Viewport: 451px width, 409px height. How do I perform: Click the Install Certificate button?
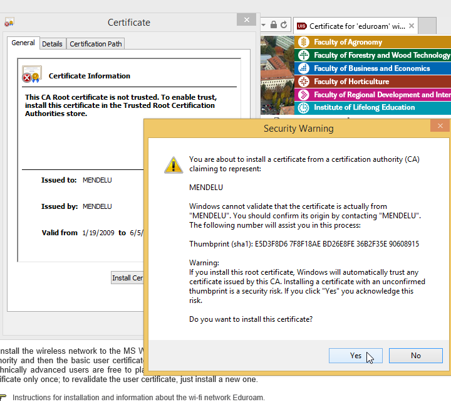point(127,278)
